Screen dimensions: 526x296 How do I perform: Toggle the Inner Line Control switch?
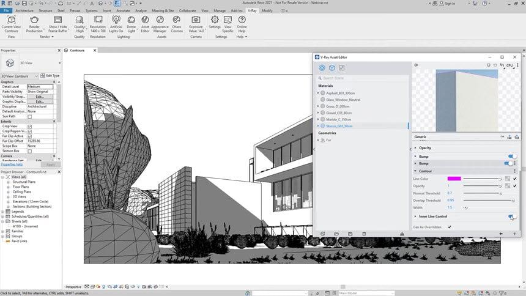click(x=512, y=216)
